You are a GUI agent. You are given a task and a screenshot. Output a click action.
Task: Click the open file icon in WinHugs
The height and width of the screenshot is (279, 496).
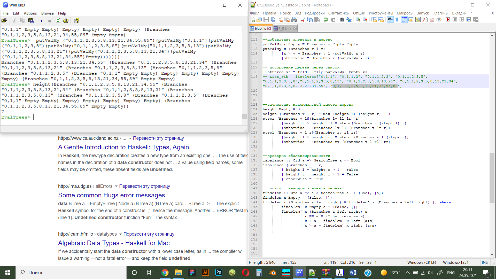pos(4,21)
